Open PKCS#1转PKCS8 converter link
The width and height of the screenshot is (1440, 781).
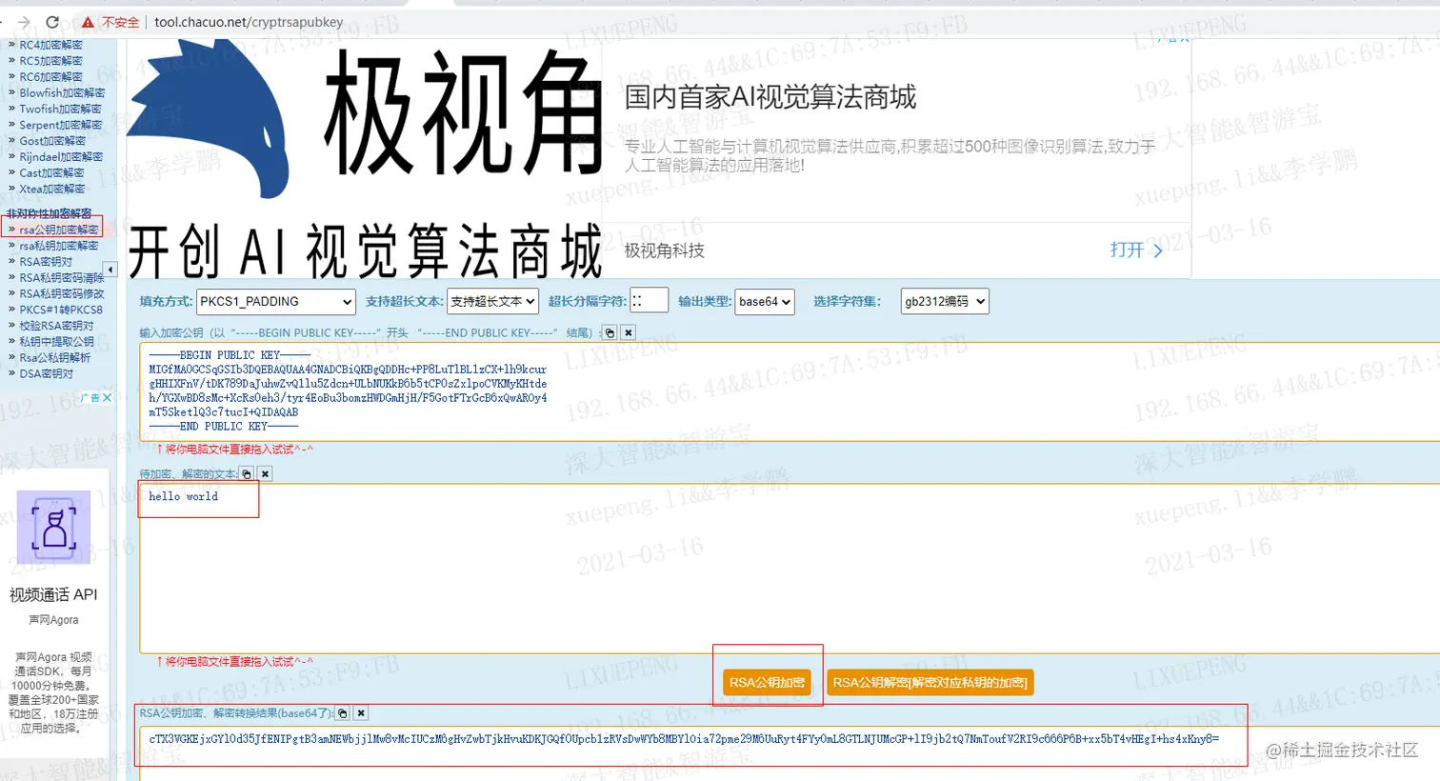tap(61, 310)
